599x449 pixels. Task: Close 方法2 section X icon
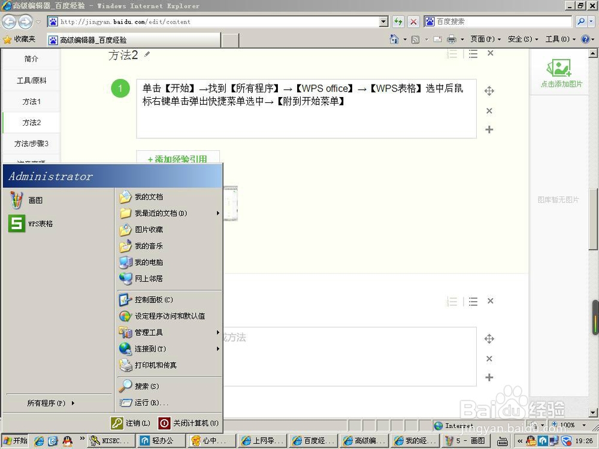491,53
